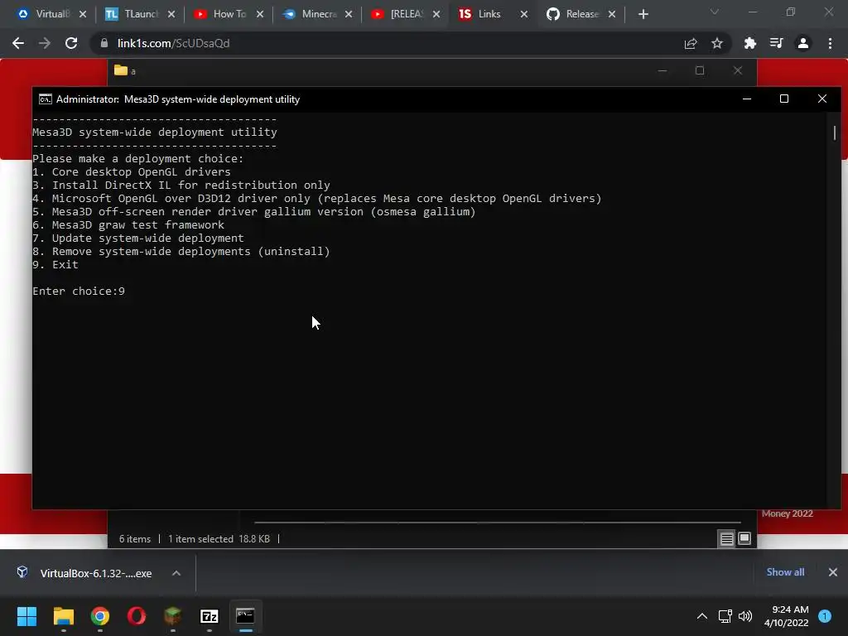This screenshot has height=636, width=848.
Task: Close the VirtualBox tab
Action: click(83, 14)
